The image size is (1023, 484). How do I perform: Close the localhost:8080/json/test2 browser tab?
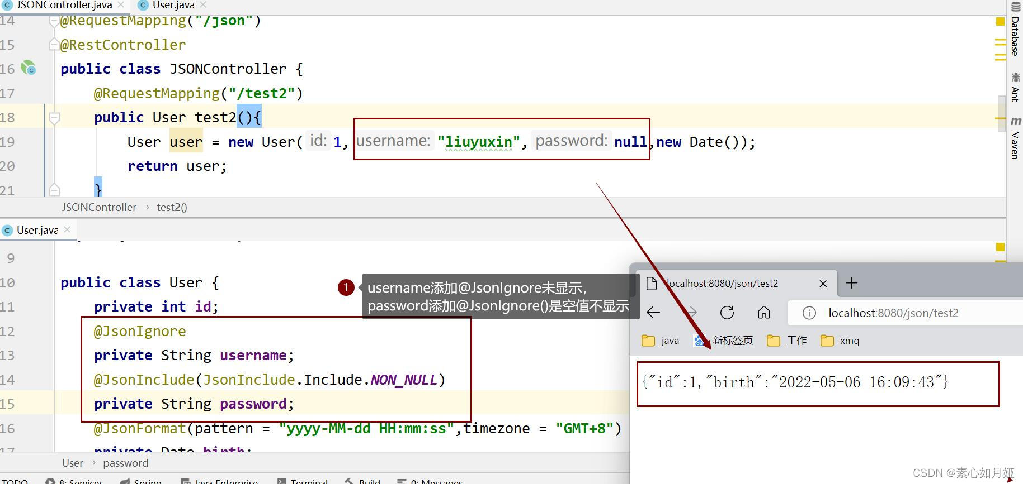823,284
